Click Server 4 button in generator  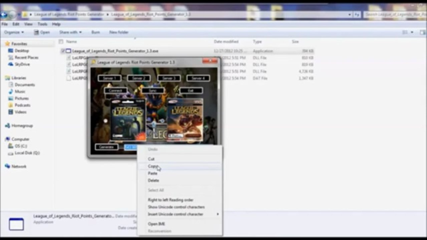pyautogui.click(x=198, y=78)
